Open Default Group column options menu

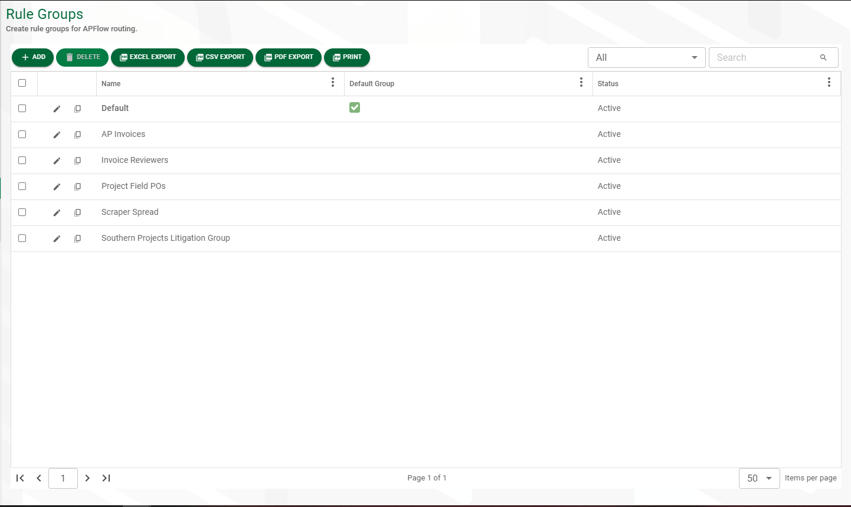pos(581,82)
